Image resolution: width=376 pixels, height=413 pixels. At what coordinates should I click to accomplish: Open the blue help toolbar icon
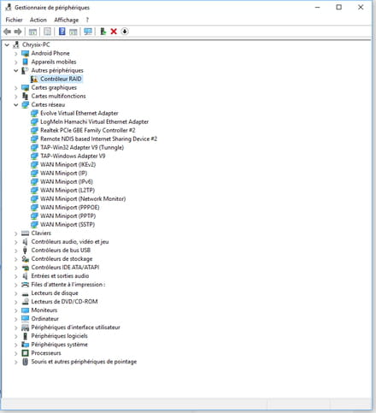[x=62, y=32]
